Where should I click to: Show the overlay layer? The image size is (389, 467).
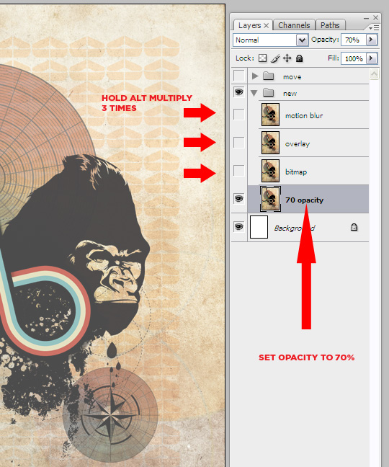coord(238,143)
